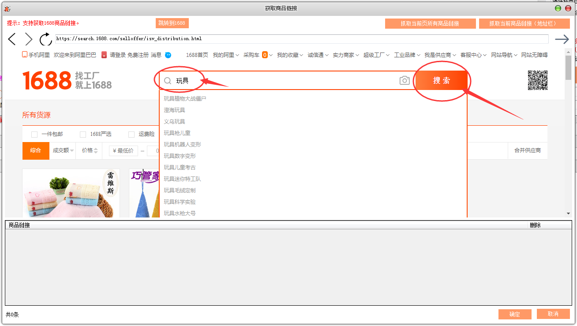The height and width of the screenshot is (326, 577).
Task: Click the 取消 button
Action: click(553, 314)
